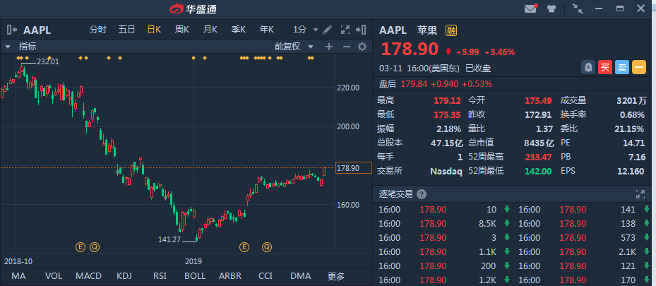Zoom in chart with plus icon
Image resolution: width=656 pixels, height=286 pixels.
point(328,47)
